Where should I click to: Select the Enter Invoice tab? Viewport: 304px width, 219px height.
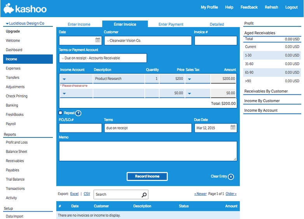click(x=125, y=24)
